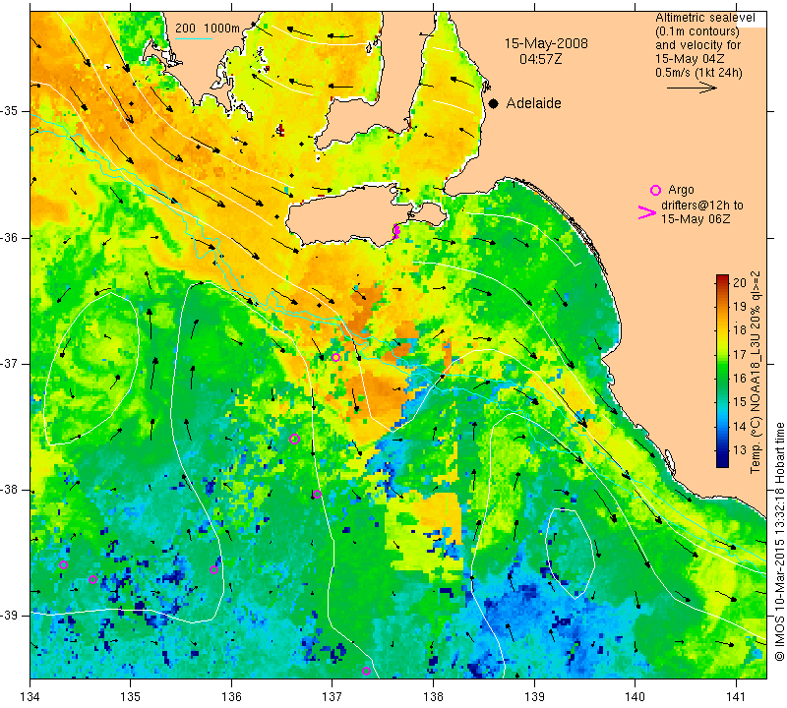Click Kangaroo Island landmass
Image resolution: width=787 pixels, height=708 pixels.
[x=351, y=215]
